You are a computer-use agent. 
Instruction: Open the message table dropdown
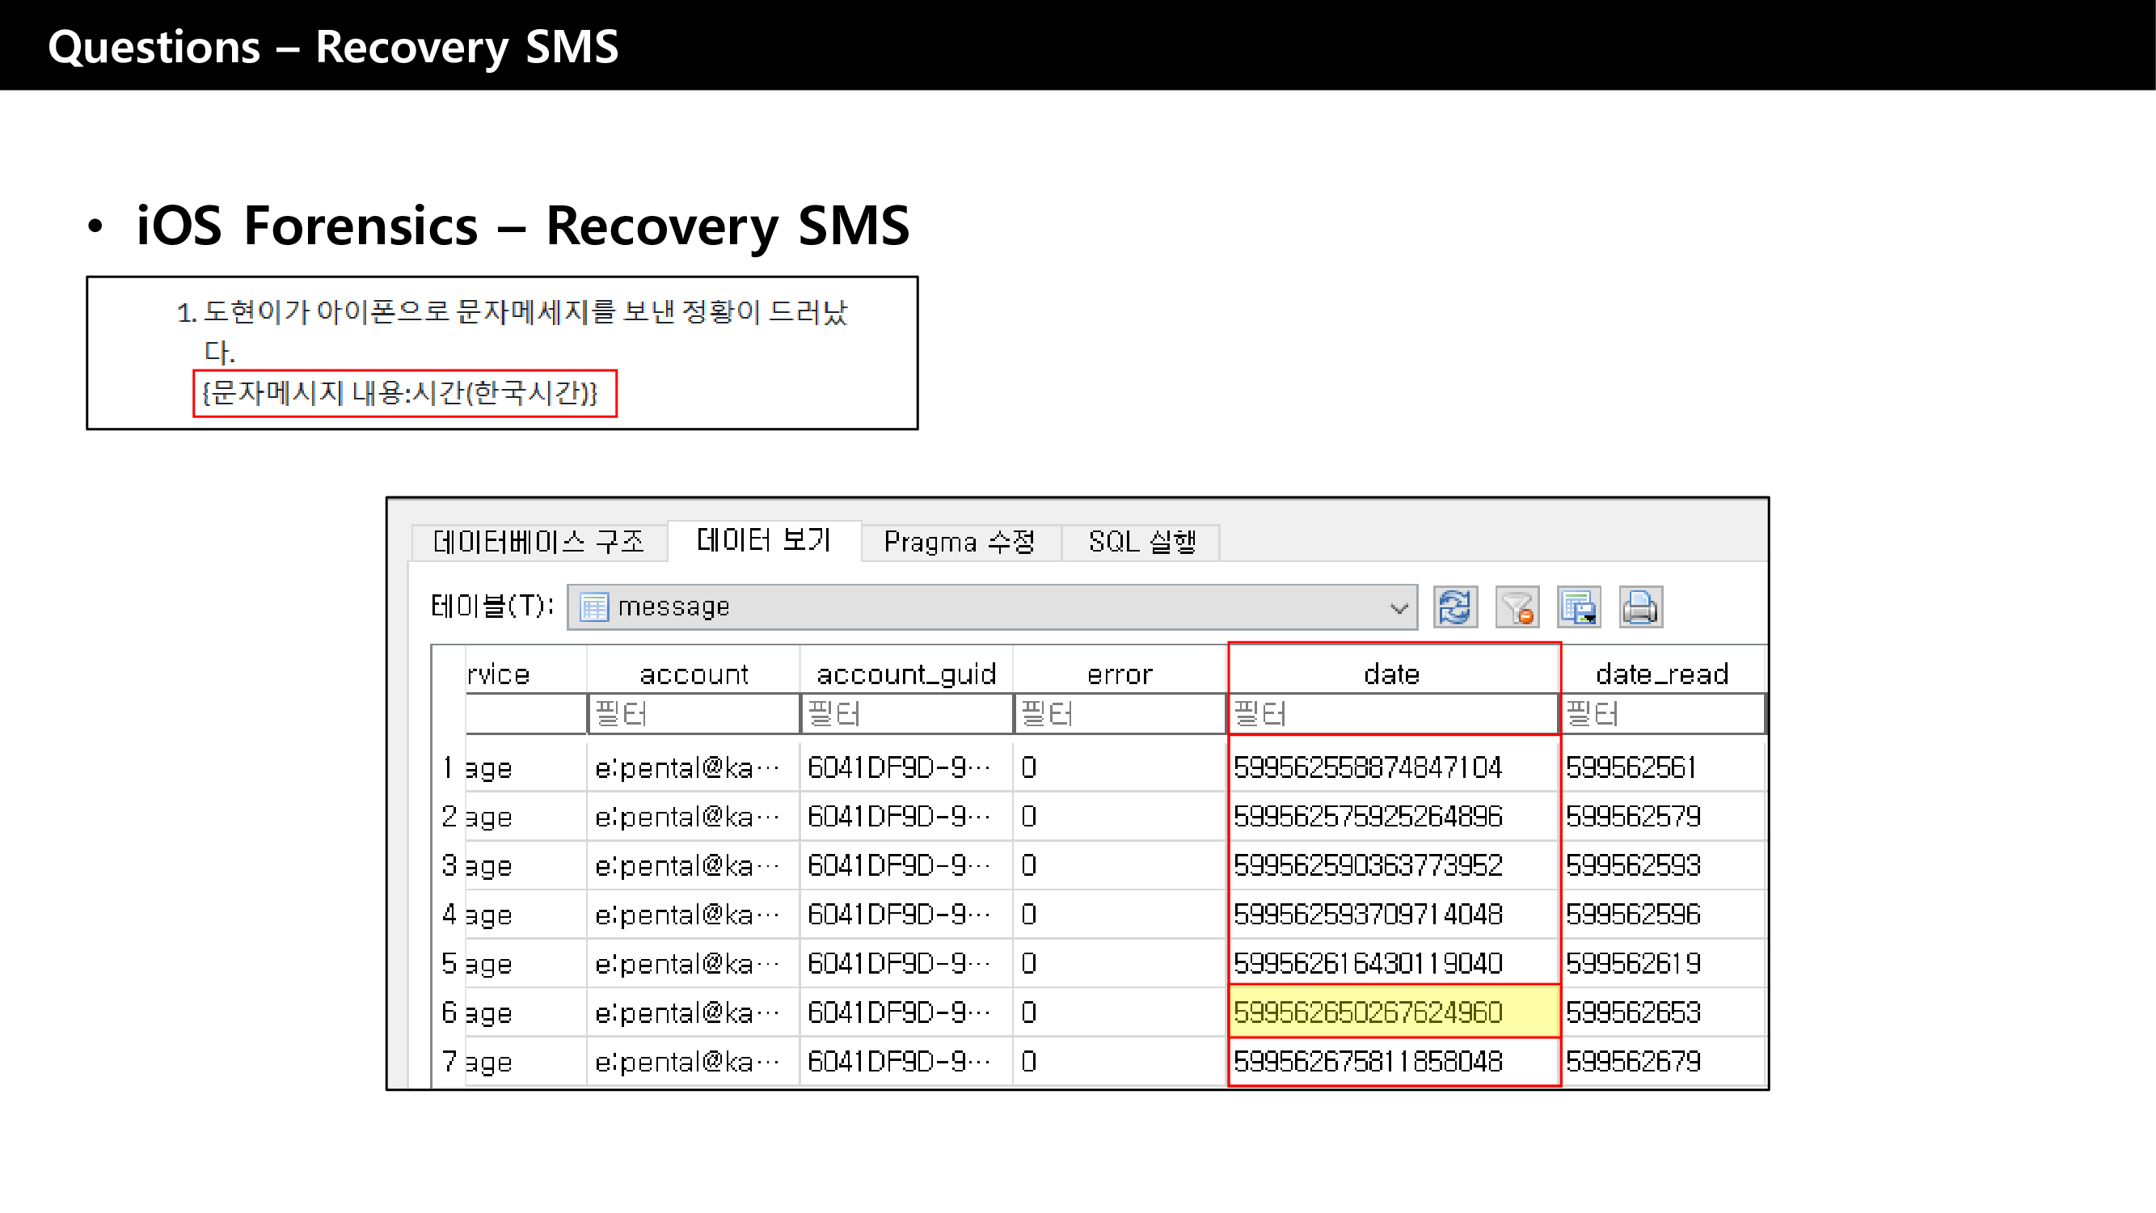(1399, 608)
